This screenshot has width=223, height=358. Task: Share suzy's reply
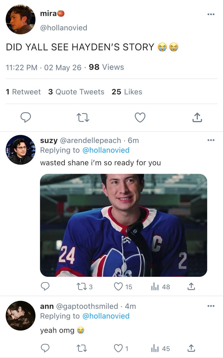coord(191,287)
